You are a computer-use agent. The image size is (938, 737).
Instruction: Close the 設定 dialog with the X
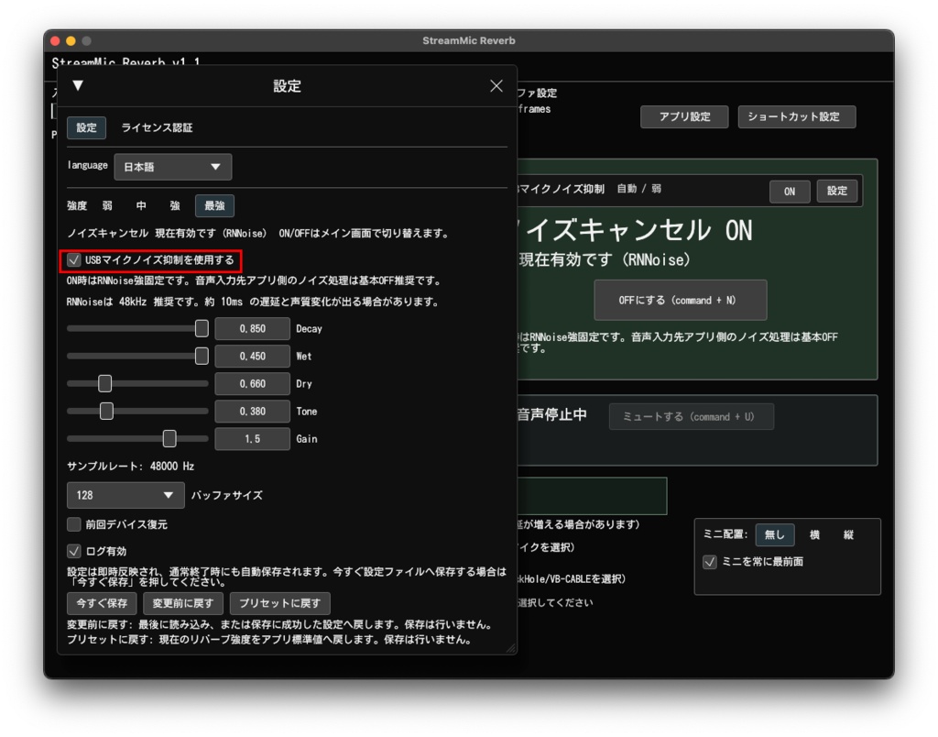tap(496, 85)
